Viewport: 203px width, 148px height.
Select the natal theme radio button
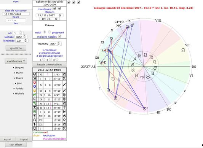tap(45, 32)
